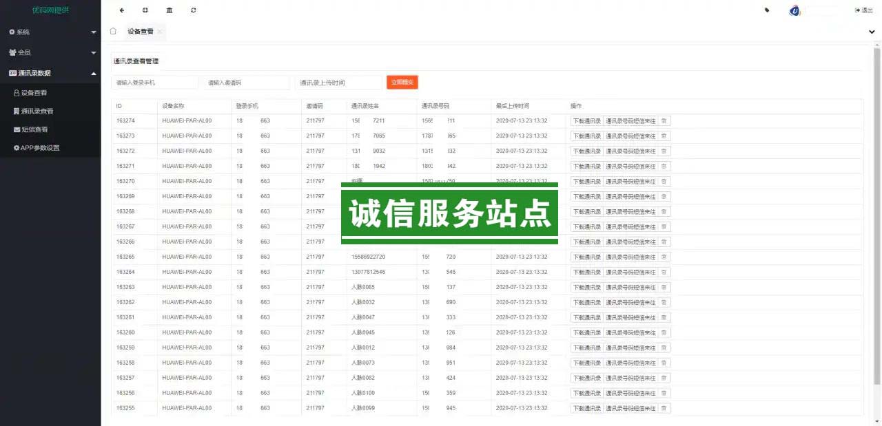Click the tag icon in the top right
The image size is (882, 426).
click(x=767, y=10)
